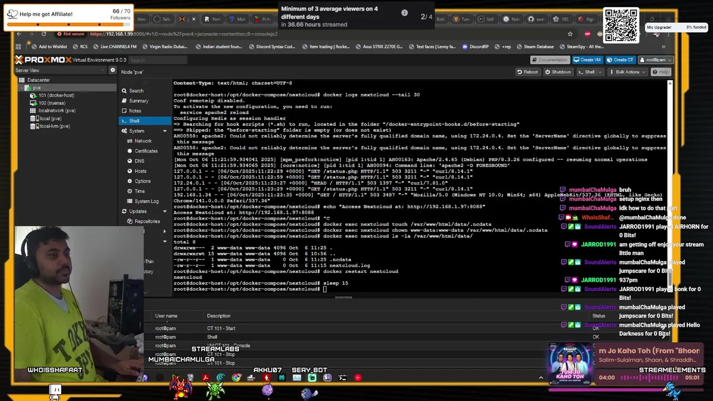Select local (pve) storage
This screenshot has width=713, height=401.
click(50, 119)
